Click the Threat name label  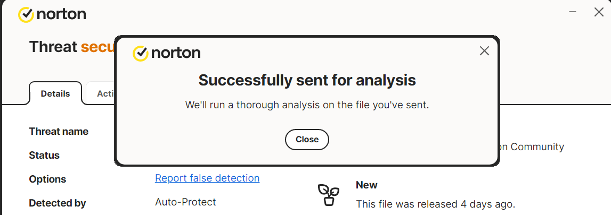pos(59,132)
